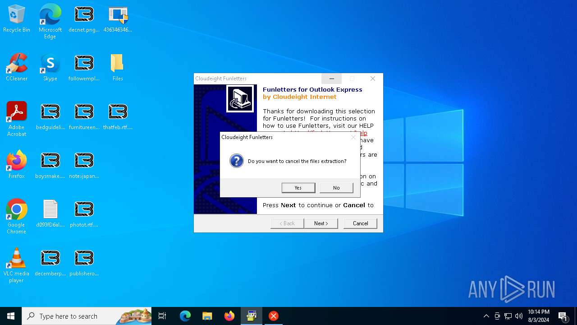Select the thatfeb.rtf desktop file
Viewport: 577px width, 325px height.
(118, 117)
